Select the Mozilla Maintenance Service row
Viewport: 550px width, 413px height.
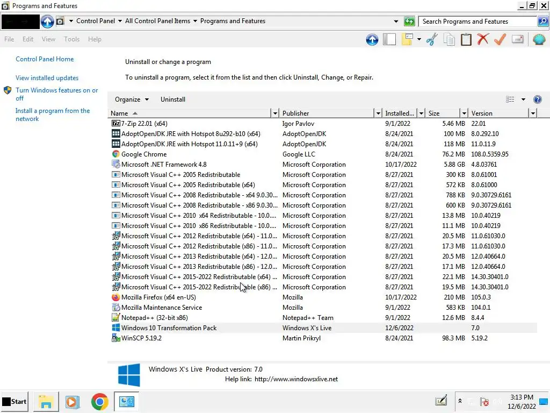pyautogui.click(x=322, y=307)
